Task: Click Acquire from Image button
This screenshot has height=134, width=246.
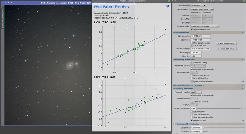Action: pos(226,49)
